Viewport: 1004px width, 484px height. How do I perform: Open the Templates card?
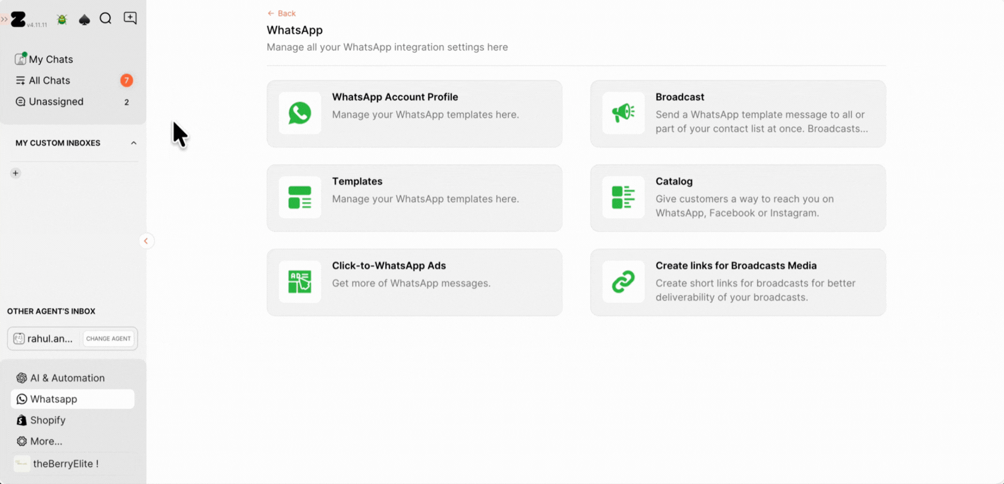click(x=414, y=198)
